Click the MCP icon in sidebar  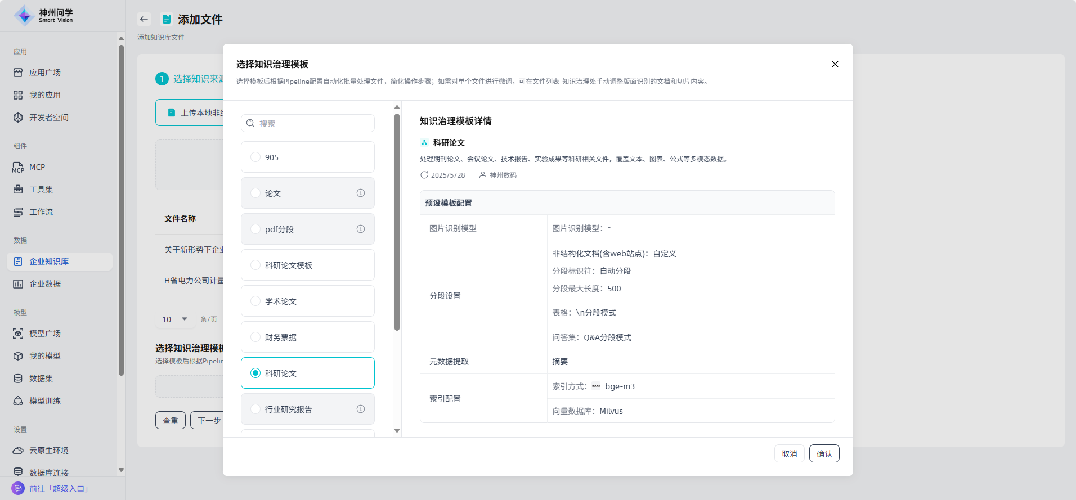click(18, 167)
